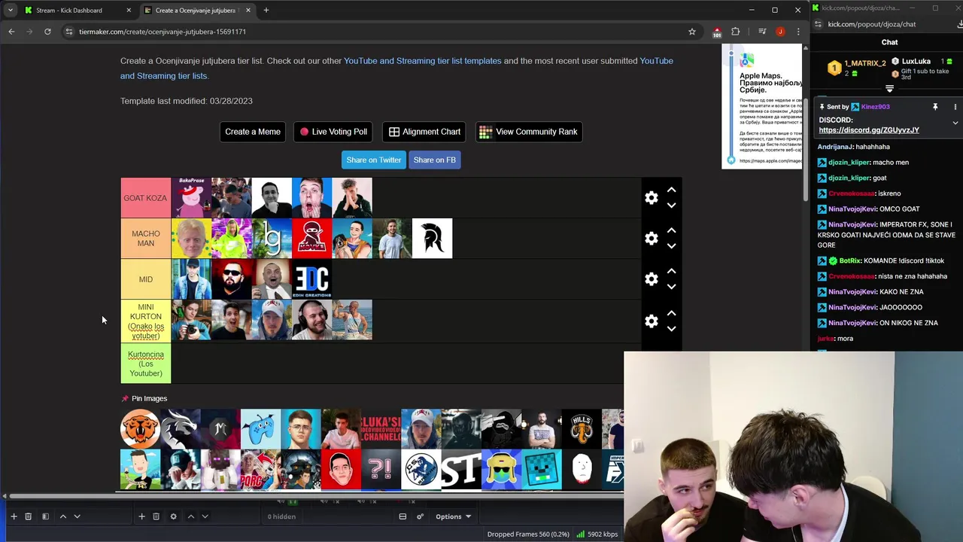Select the ST logo image in the pool

click(461, 470)
